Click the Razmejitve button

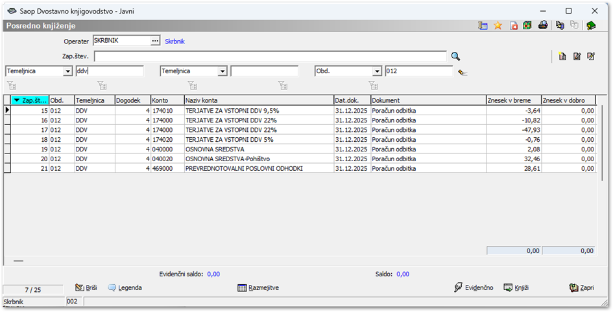[x=258, y=288]
